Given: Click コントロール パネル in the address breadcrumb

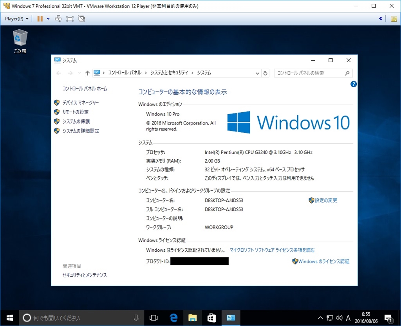Looking at the screenshot, I should click(125, 73).
